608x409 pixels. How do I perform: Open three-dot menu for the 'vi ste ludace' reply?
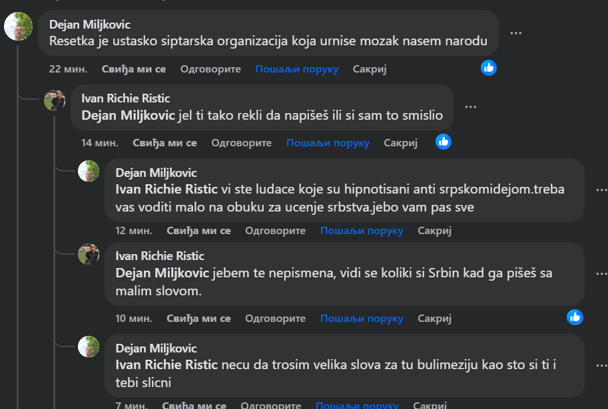[x=600, y=190]
